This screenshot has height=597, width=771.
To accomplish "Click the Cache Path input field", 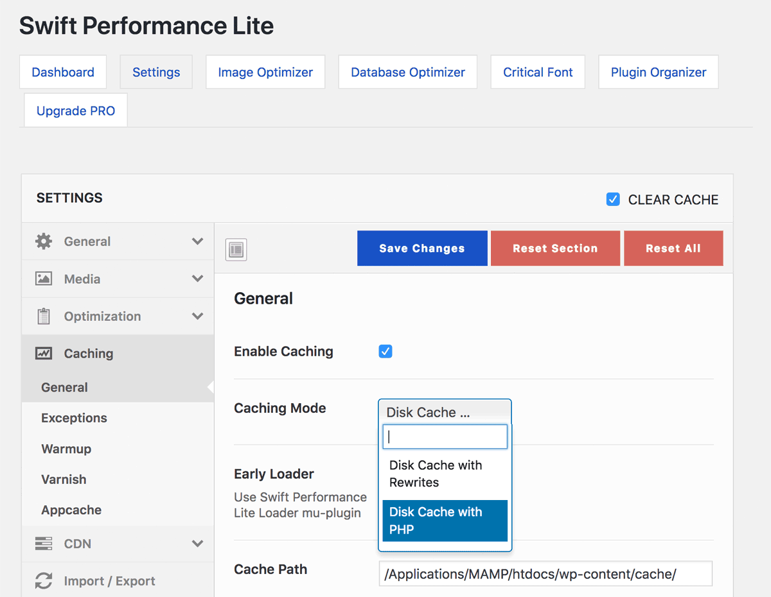I will click(x=545, y=574).
